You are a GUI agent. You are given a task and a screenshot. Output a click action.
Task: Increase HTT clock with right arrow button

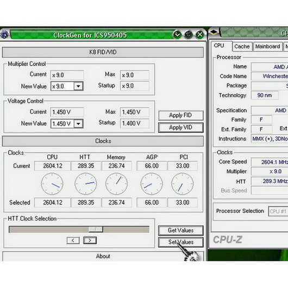point(90,240)
